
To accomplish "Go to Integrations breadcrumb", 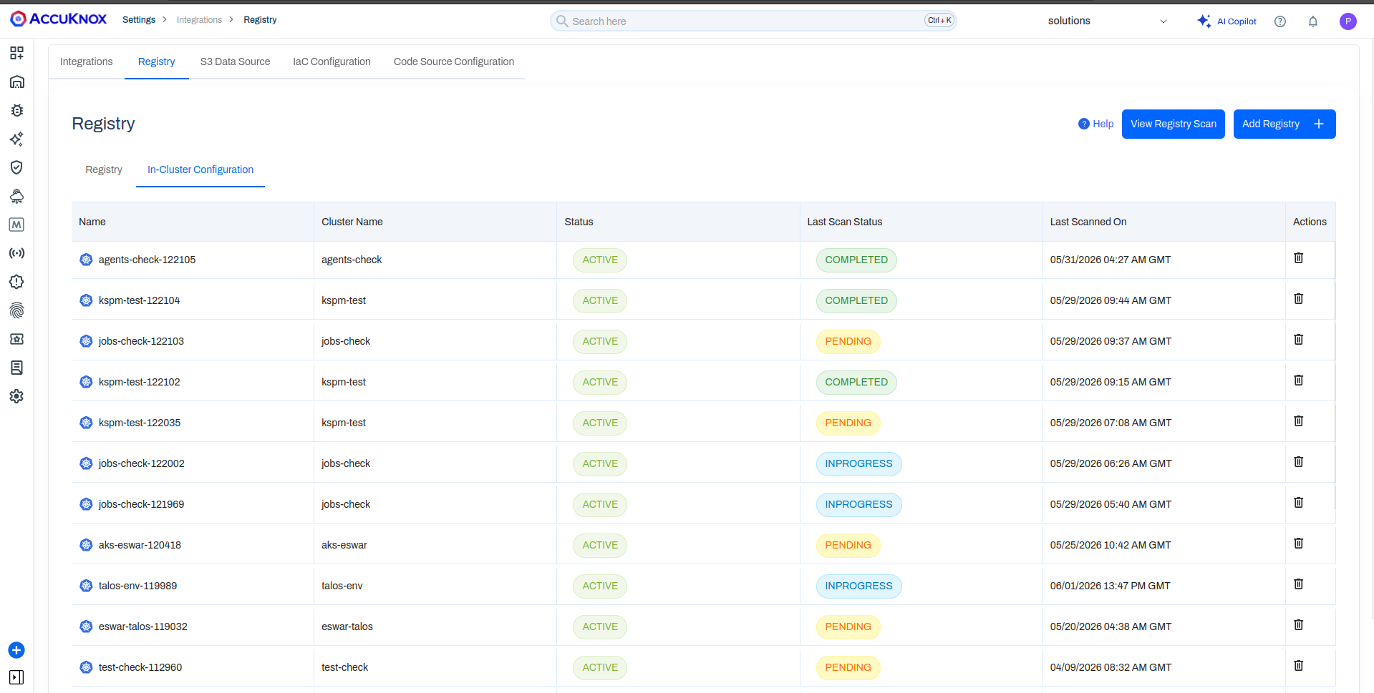I will coord(199,20).
